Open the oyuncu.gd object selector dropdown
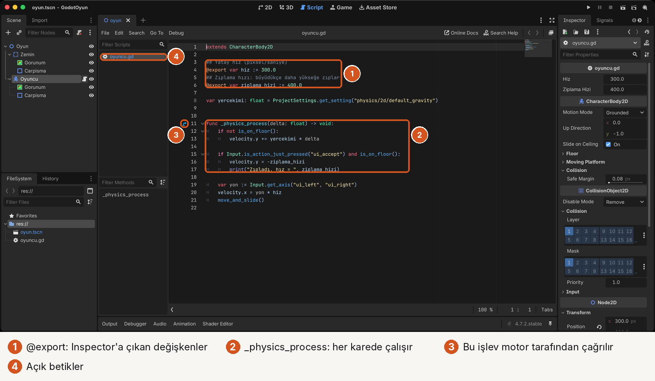This screenshot has height=381, width=655. point(600,43)
